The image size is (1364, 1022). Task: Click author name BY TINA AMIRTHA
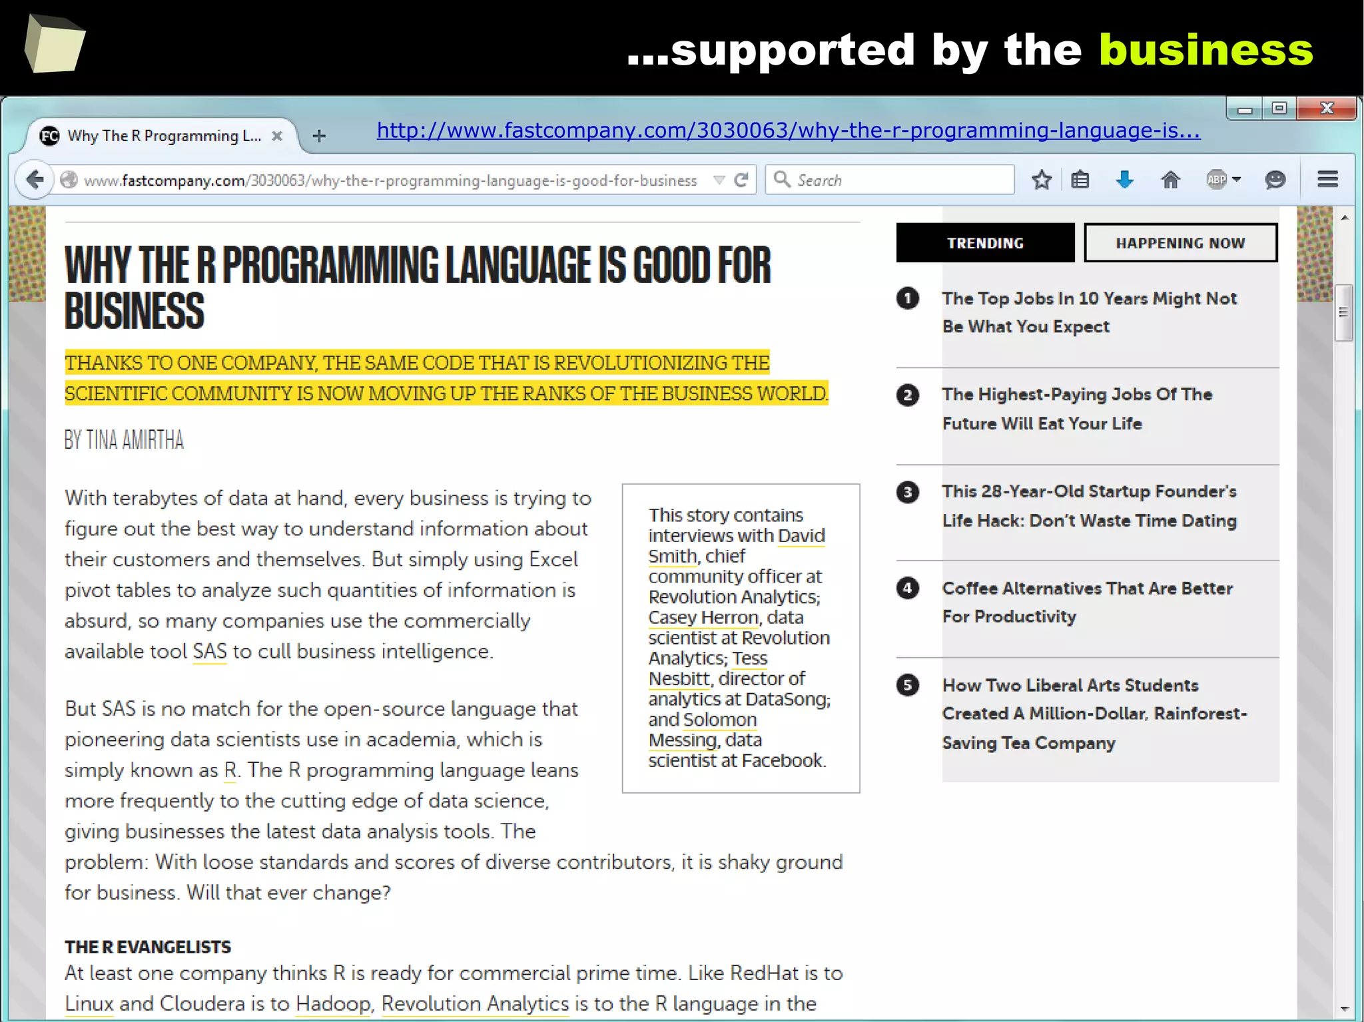click(x=124, y=440)
